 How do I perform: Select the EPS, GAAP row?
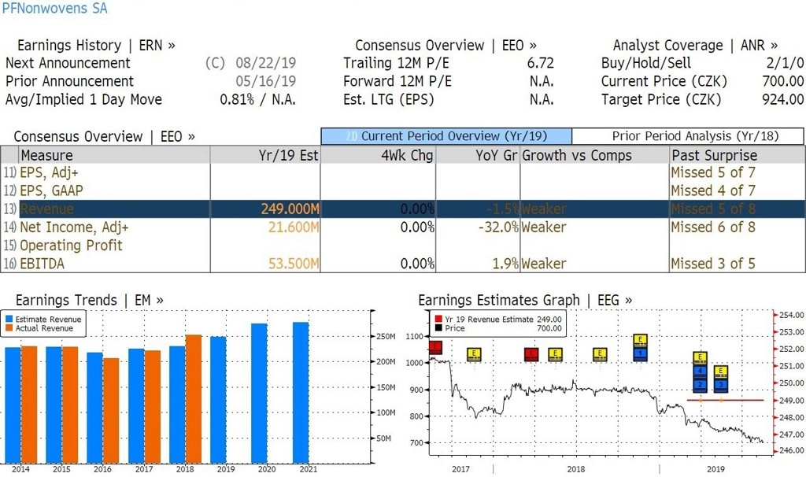tap(403, 190)
